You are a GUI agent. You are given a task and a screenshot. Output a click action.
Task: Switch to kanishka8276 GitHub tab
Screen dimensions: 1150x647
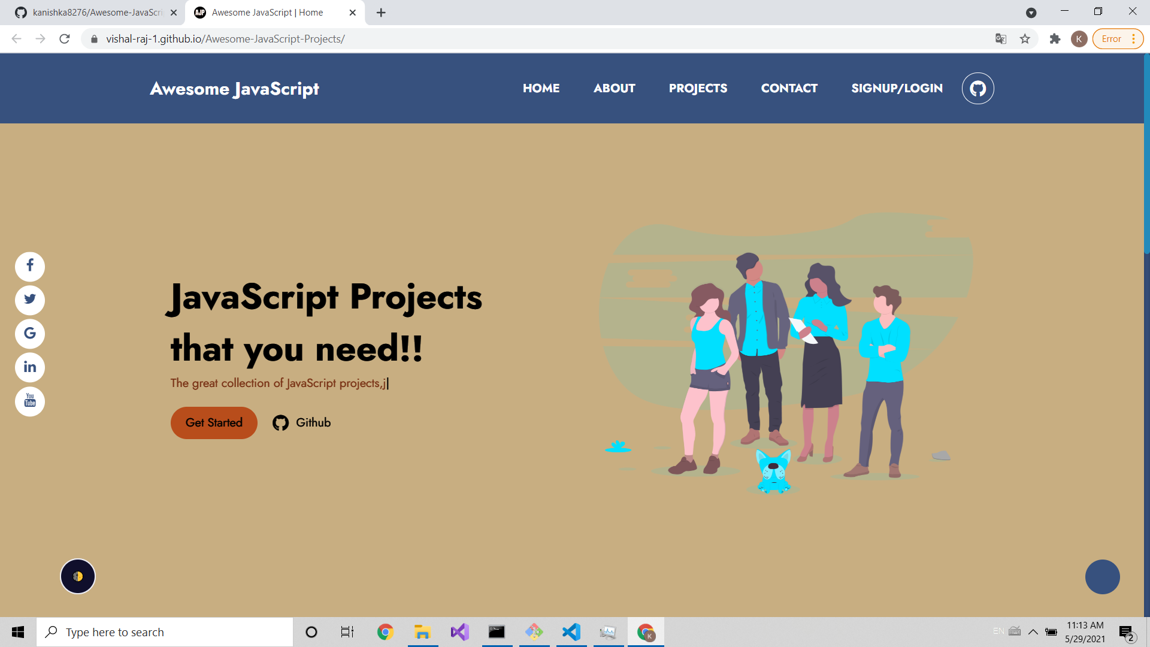[96, 13]
